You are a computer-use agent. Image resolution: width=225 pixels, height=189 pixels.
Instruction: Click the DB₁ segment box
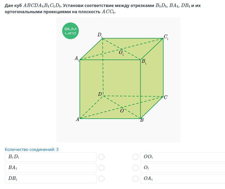pos(51,179)
